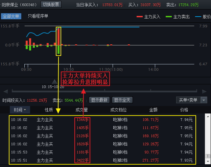The width and height of the screenshot is (211, 167).
Task: Click the blue 股价 legend swatch
Action: coord(198,17)
